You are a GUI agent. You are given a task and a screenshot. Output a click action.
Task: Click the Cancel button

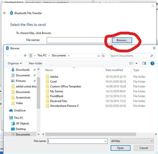click(x=144, y=148)
